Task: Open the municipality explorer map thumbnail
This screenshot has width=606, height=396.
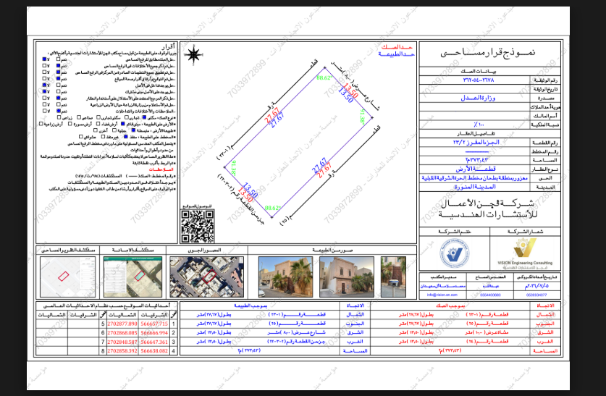Action: click(132, 277)
